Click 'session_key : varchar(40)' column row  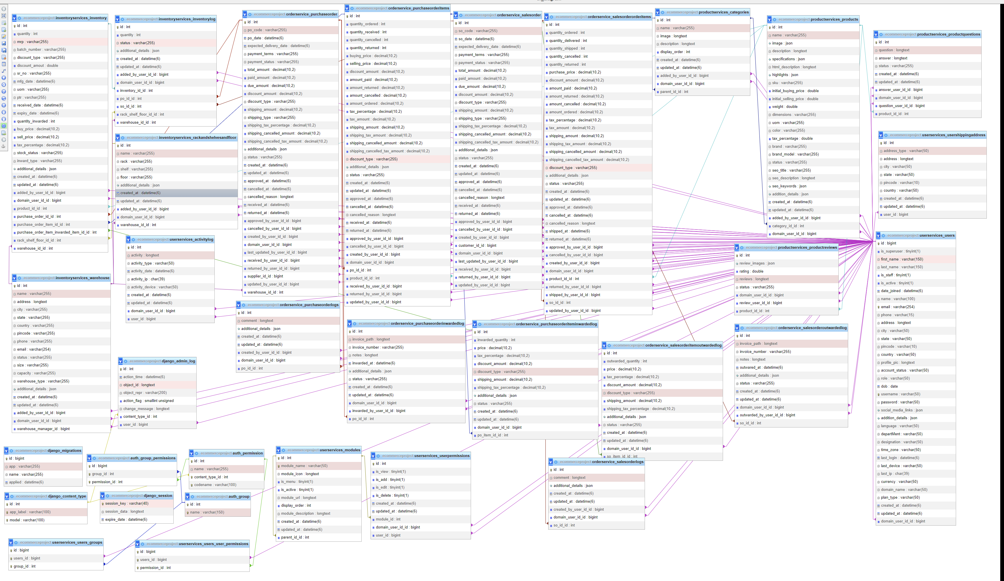click(x=137, y=504)
